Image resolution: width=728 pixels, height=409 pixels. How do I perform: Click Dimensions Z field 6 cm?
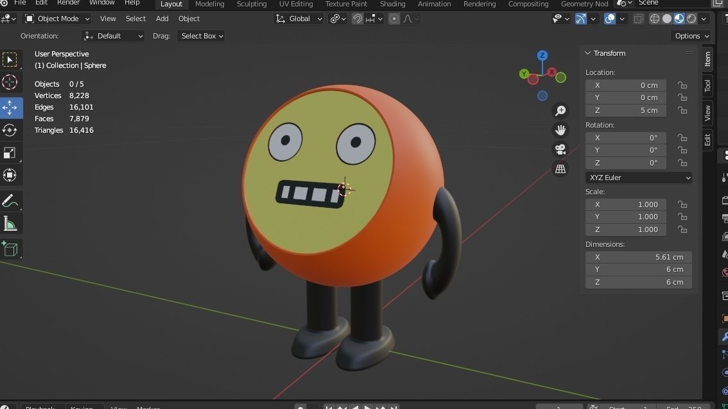[638, 282]
